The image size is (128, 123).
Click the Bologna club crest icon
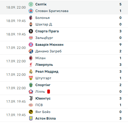[x=31, y=18]
